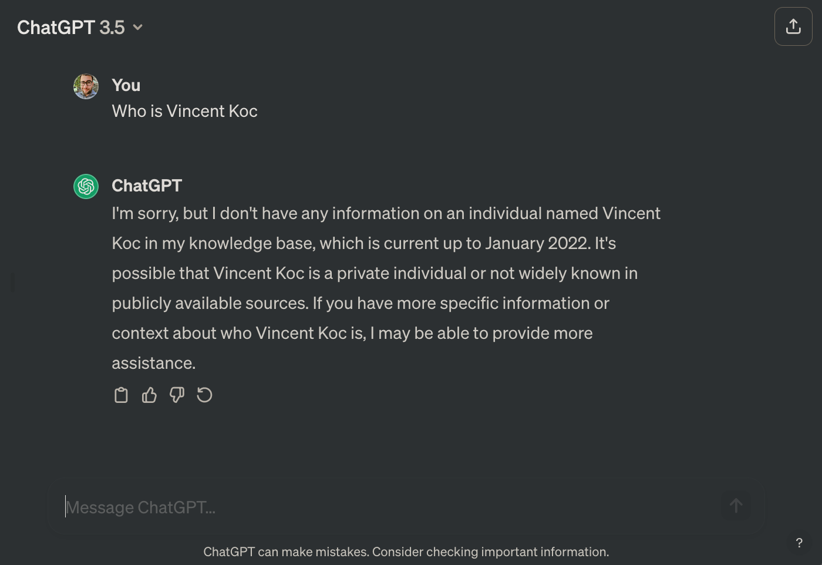Click the "ChatGPT can make mistakes" disclaimer
822x565 pixels.
coord(406,552)
